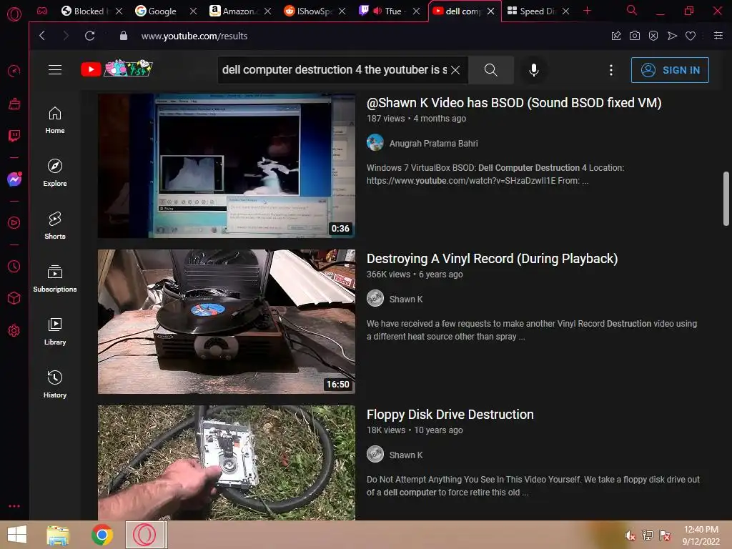Add page to bookmarks heart icon
This screenshot has height=549, width=732.
691,36
